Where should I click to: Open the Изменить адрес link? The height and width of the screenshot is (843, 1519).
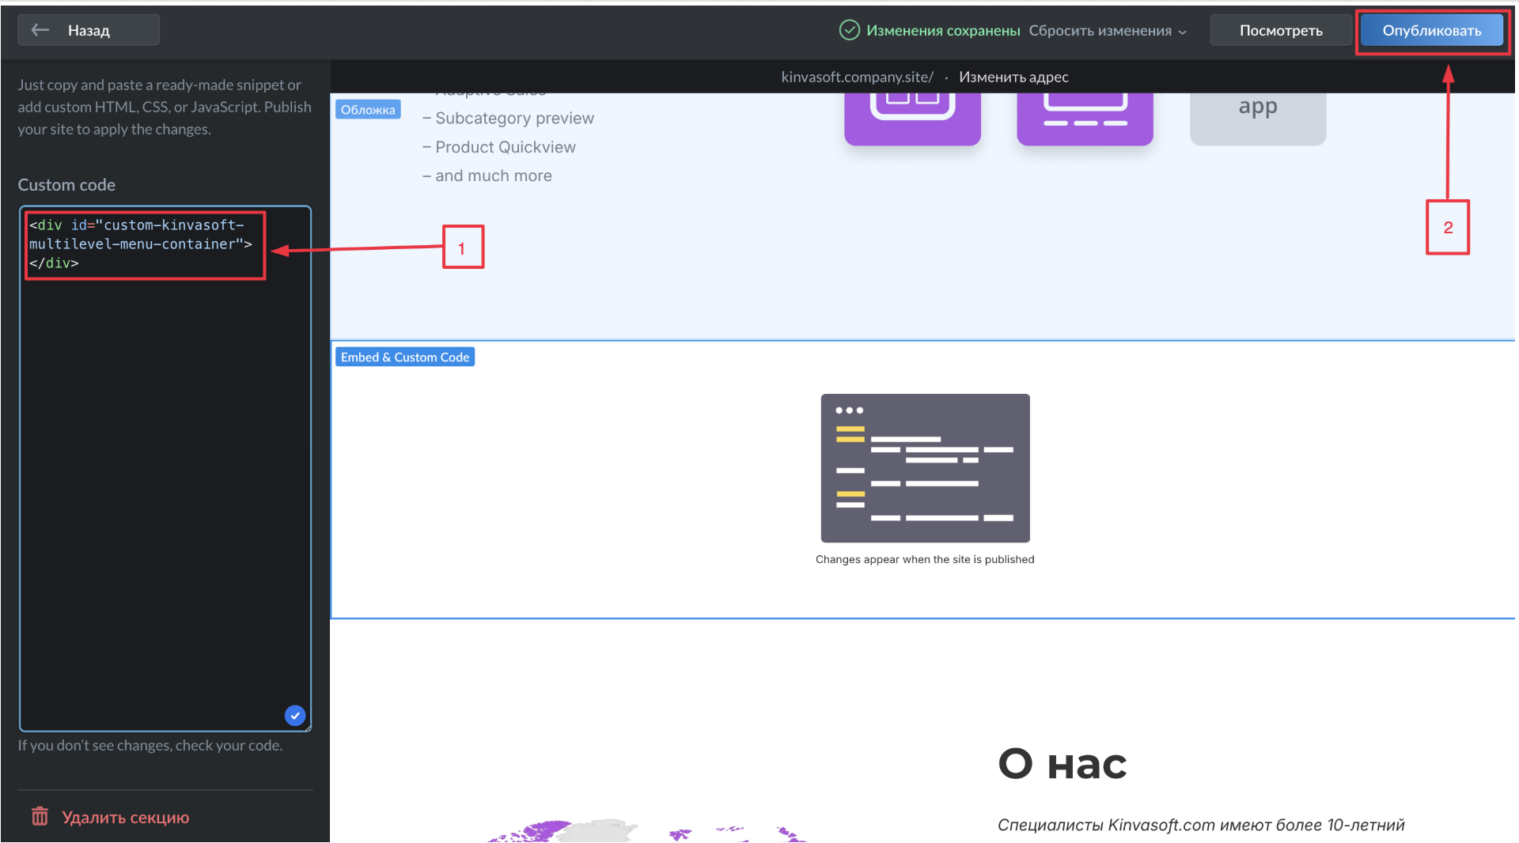click(x=1013, y=77)
